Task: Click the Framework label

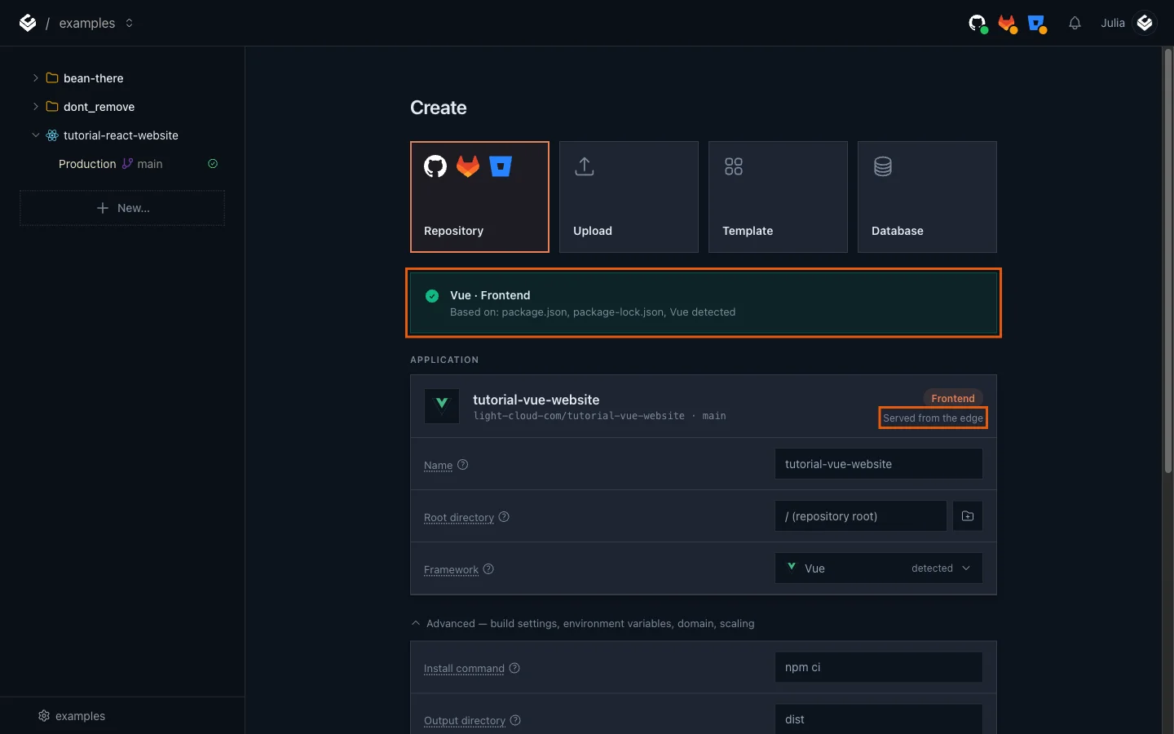Action: [451, 569]
